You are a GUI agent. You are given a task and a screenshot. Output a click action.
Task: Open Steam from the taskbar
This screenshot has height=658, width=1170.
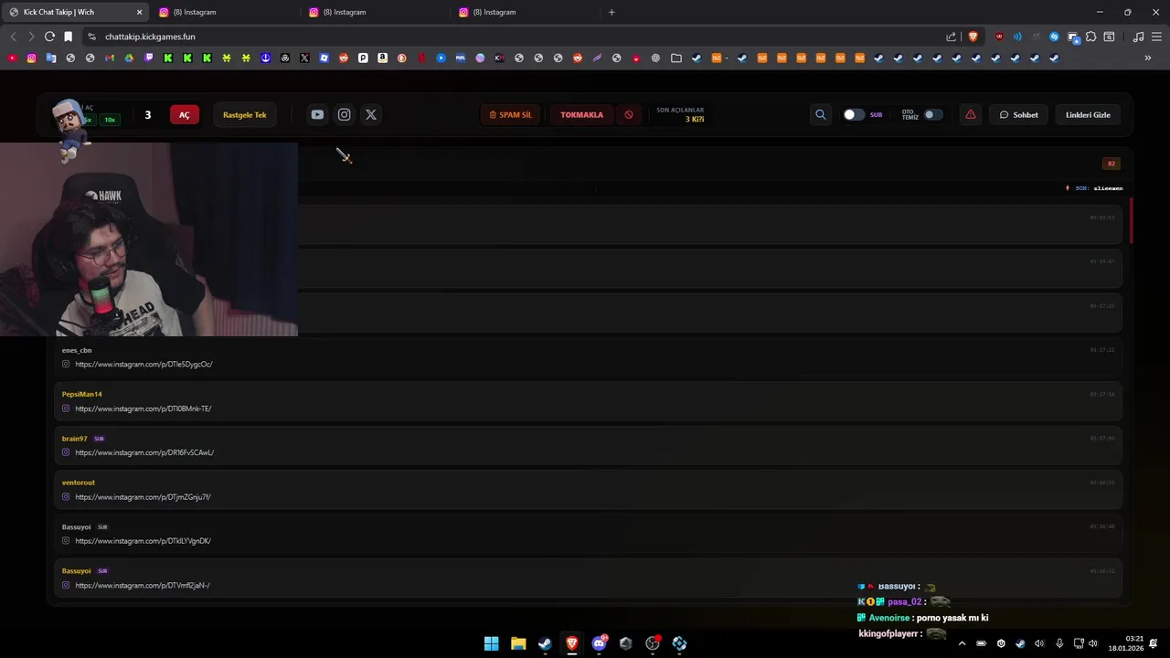pos(545,643)
